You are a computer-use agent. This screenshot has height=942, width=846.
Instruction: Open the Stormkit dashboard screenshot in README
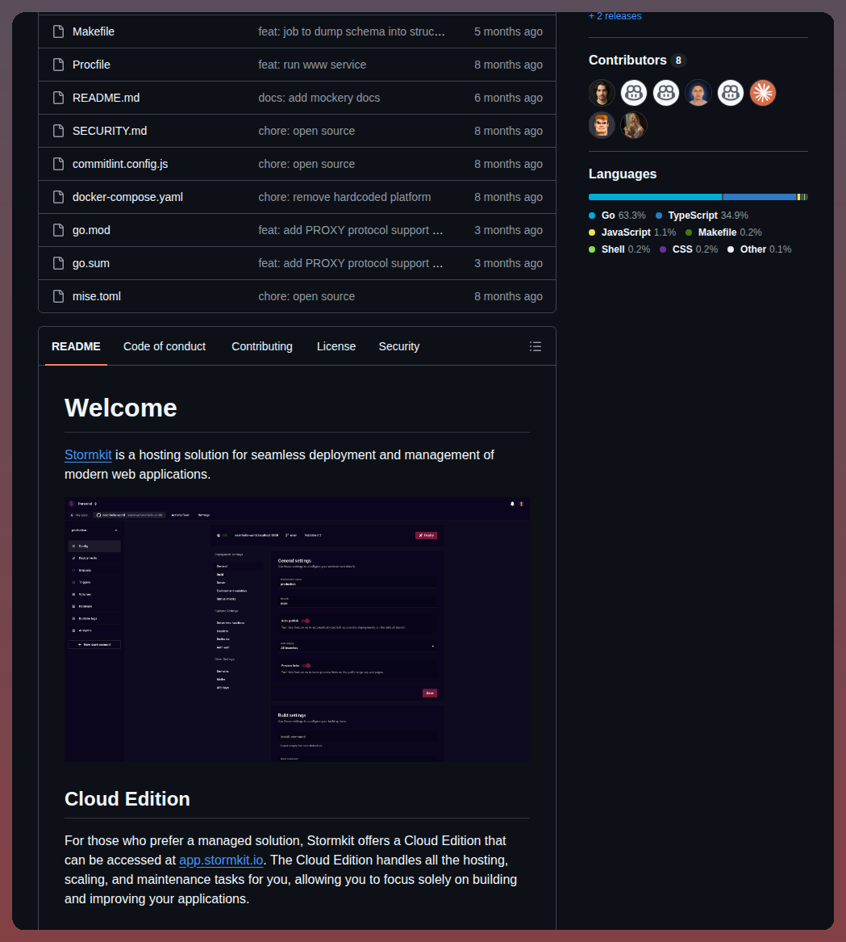[x=298, y=630]
